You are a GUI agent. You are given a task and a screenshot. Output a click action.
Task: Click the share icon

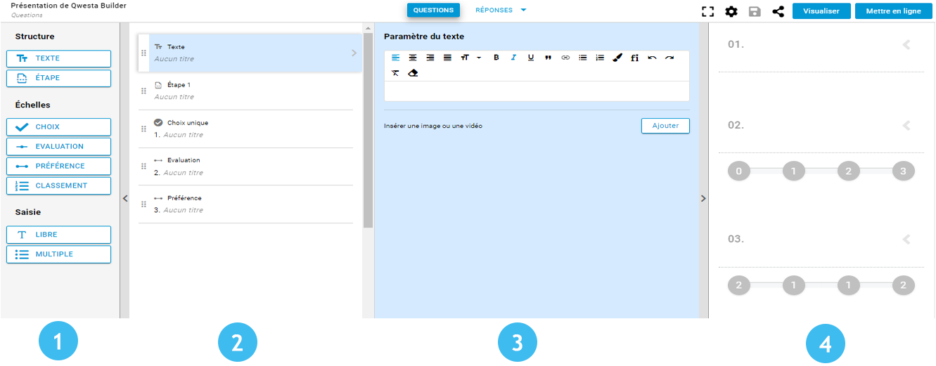pyautogui.click(x=778, y=11)
